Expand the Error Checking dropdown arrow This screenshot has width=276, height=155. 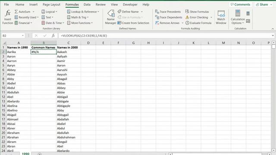click(x=211, y=17)
